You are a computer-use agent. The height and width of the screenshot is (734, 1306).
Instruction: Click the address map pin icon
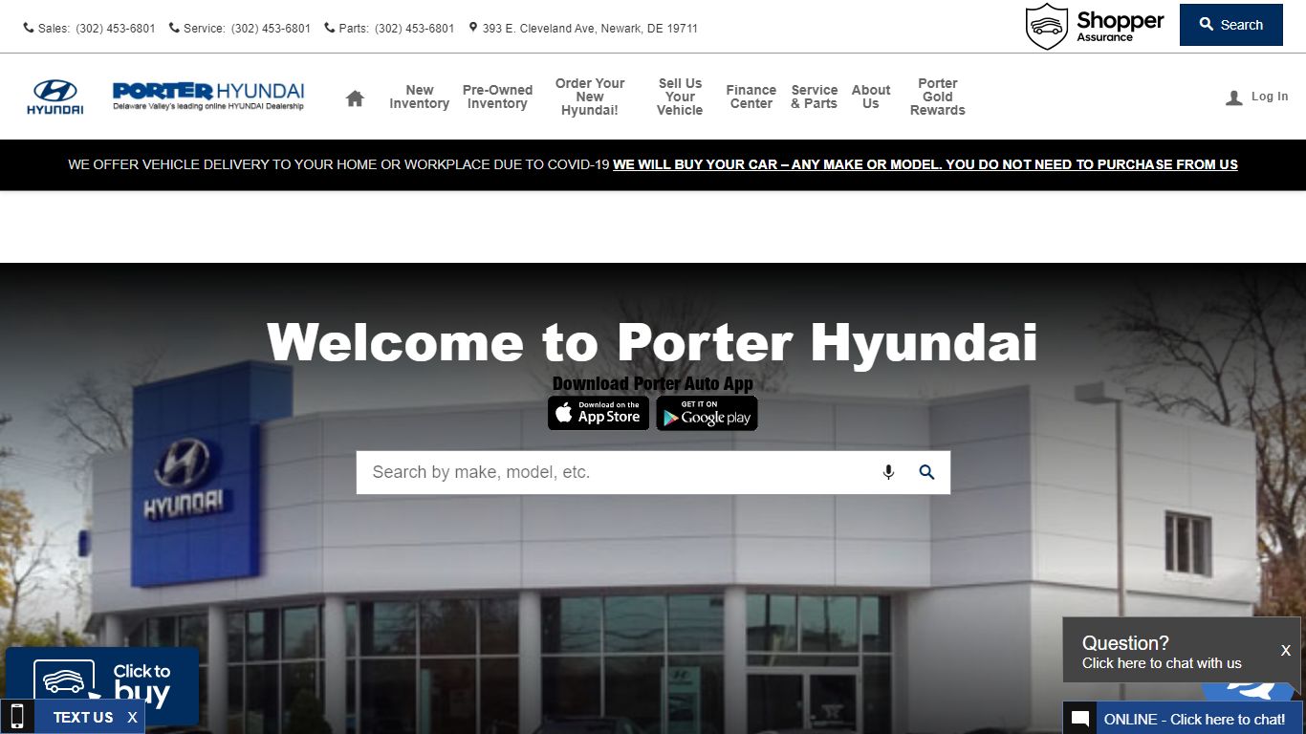pyautogui.click(x=473, y=28)
